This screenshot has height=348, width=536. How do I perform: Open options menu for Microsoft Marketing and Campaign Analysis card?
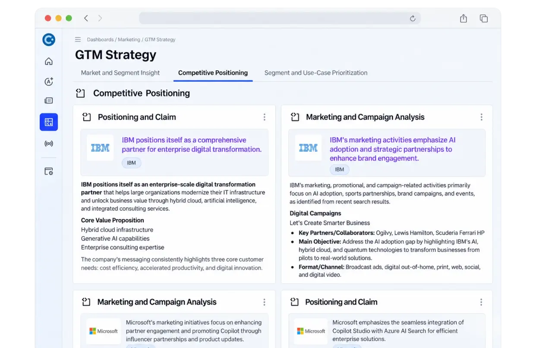(x=265, y=302)
